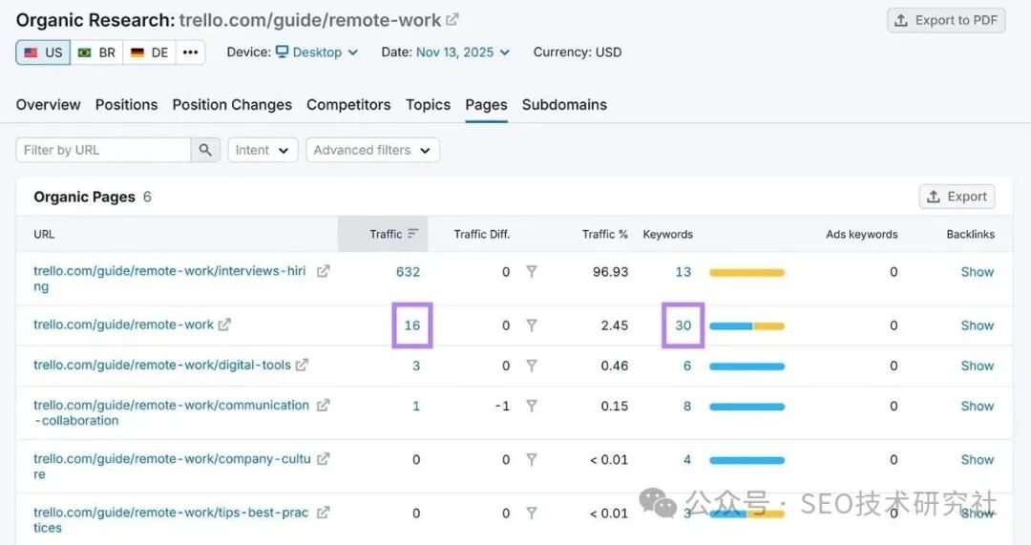Image resolution: width=1031 pixels, height=545 pixels.
Task: Click keywords count 8
Action: coord(687,407)
